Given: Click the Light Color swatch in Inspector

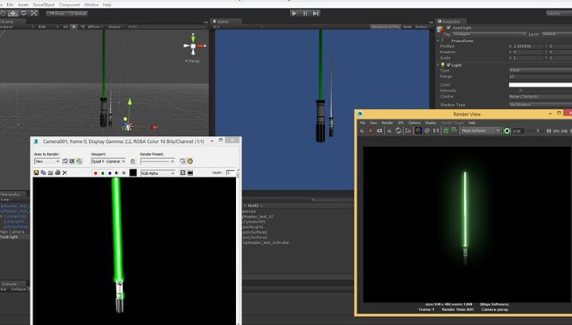Looking at the screenshot, I should 540,83.
